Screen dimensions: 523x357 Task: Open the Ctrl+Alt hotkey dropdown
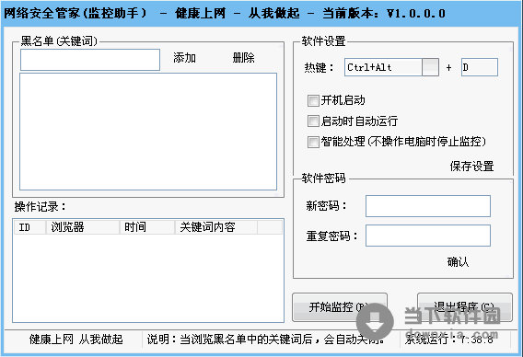[430, 67]
